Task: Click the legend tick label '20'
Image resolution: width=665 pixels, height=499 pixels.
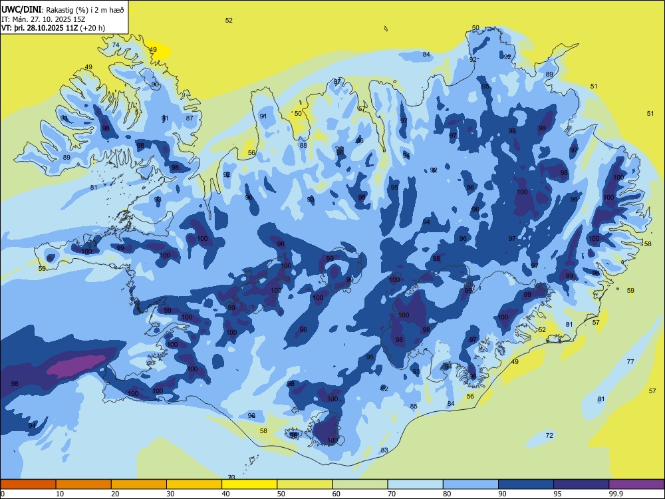Action: [115, 494]
